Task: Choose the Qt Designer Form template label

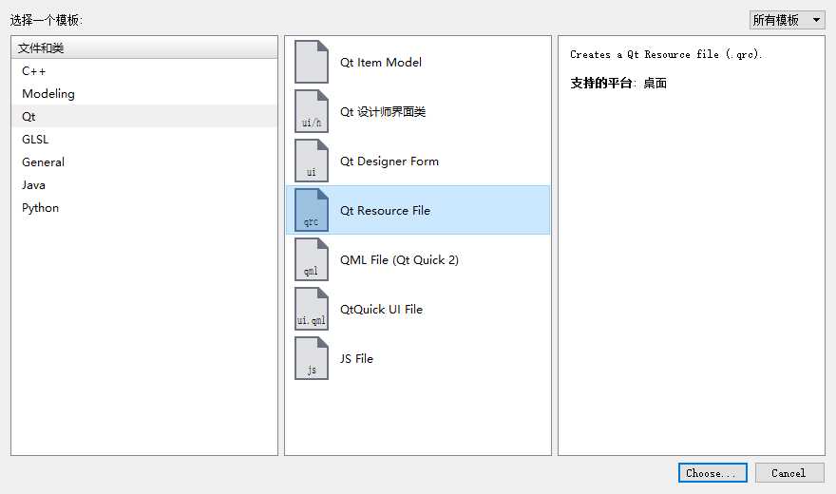Action: tap(389, 161)
